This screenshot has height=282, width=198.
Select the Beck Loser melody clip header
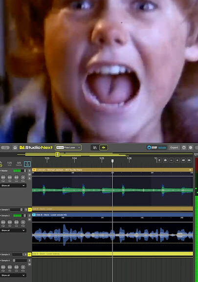pyautogui.click(x=112, y=254)
